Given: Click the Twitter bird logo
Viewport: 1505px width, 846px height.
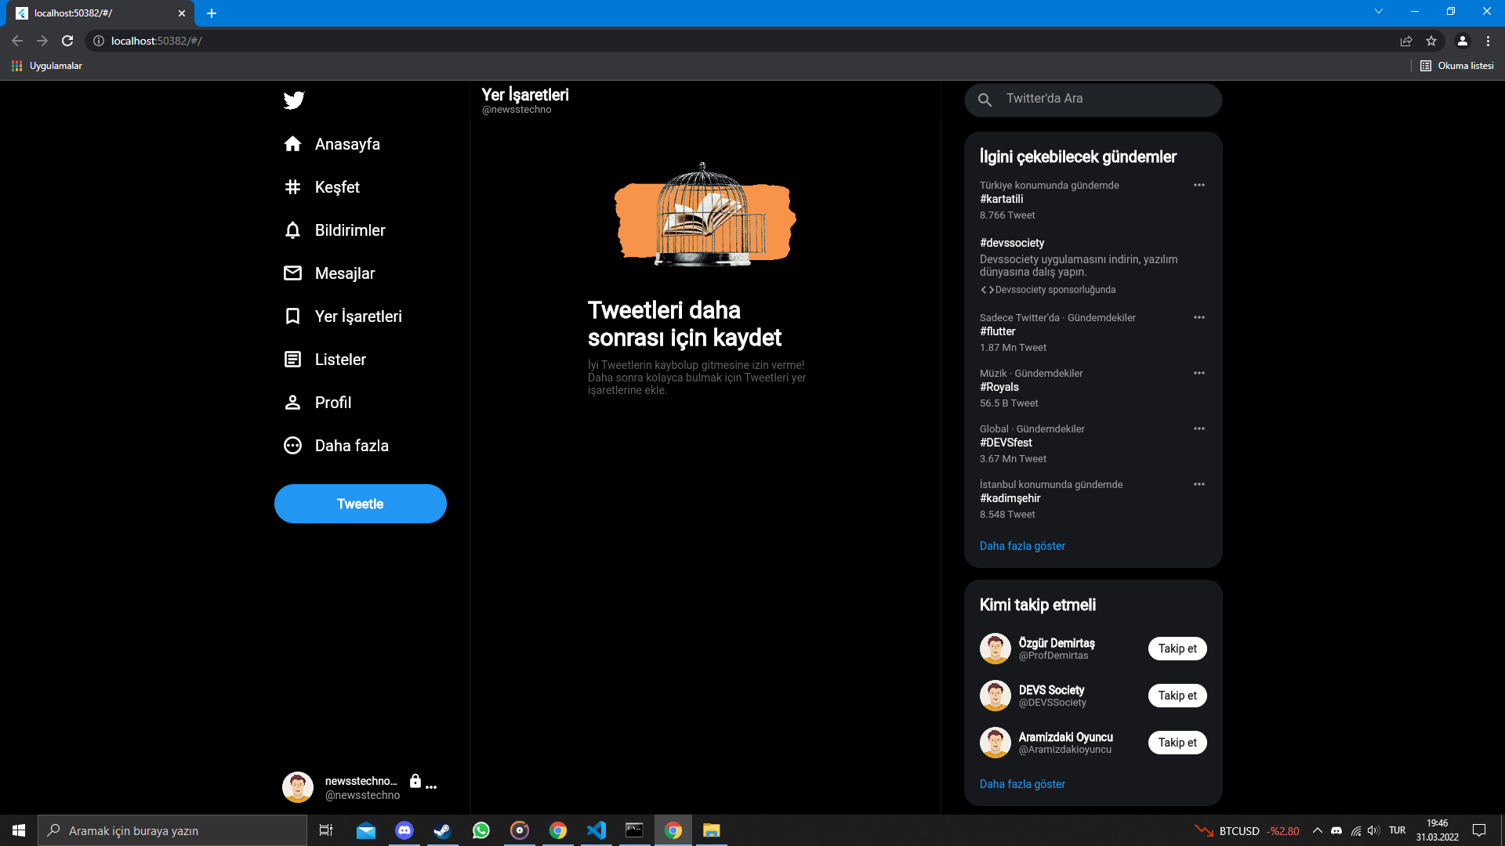Looking at the screenshot, I should click(x=294, y=100).
